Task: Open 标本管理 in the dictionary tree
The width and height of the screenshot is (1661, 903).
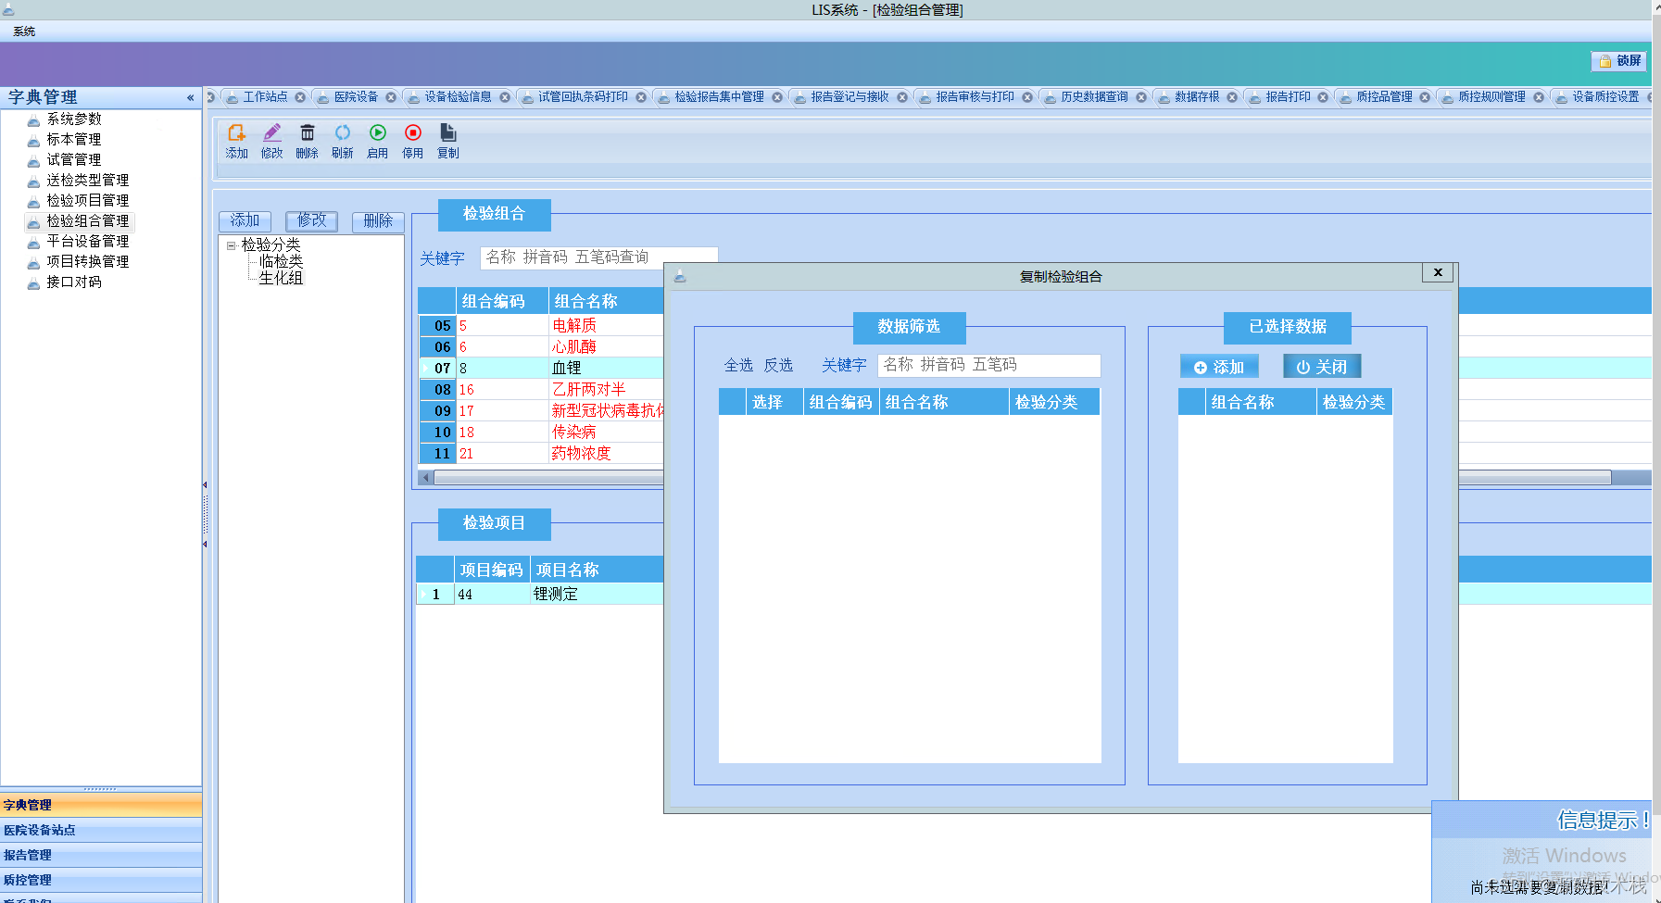Action: (x=74, y=140)
